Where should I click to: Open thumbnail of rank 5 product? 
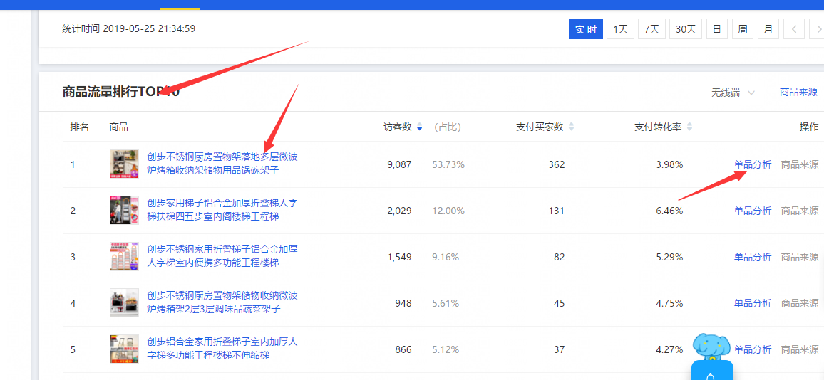(x=124, y=349)
